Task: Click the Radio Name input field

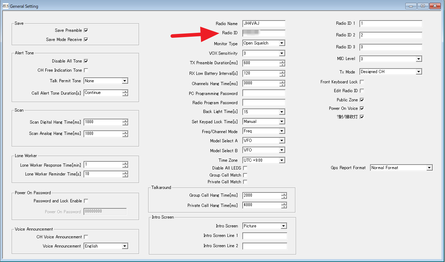Action: point(264,24)
